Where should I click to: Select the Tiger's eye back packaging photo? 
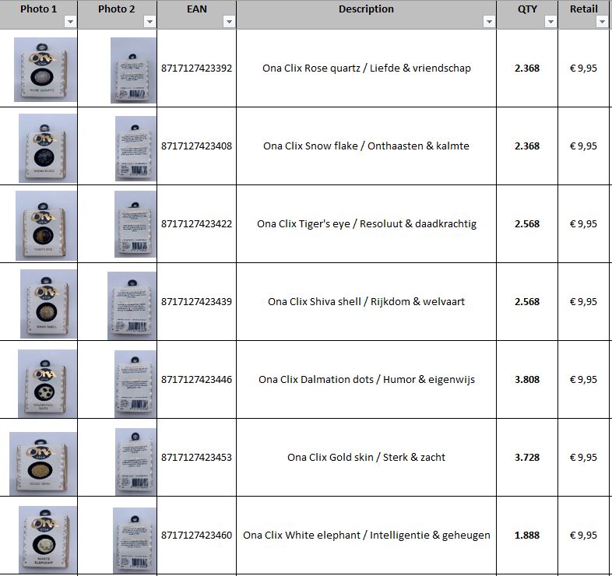coord(135,224)
